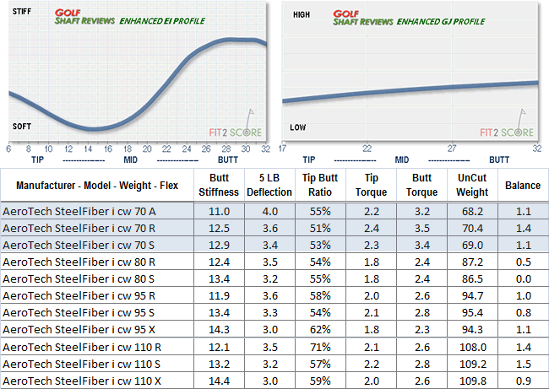Select row AeroTech SteelFiber i cw 95 R

274,295
